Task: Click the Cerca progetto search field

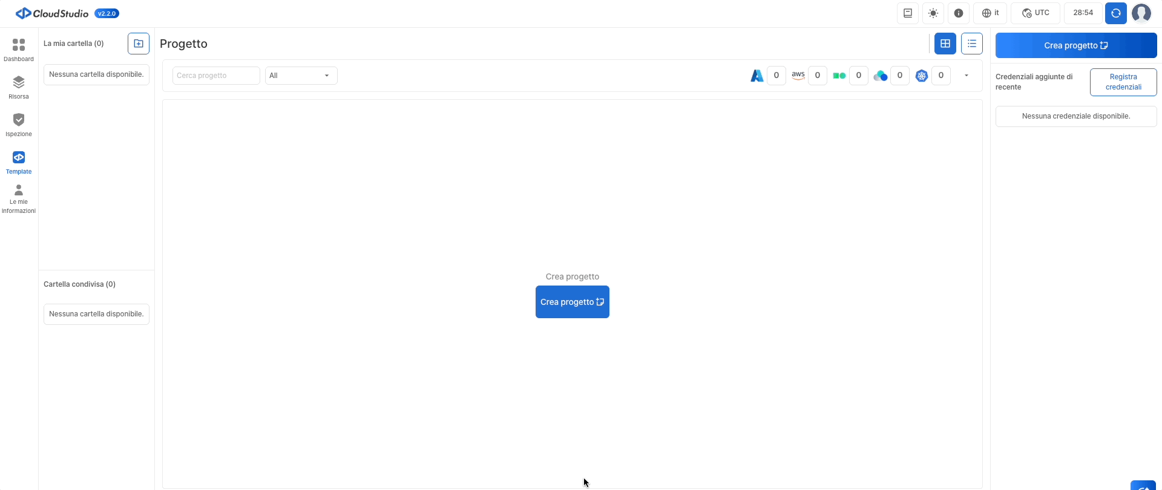Action: pyautogui.click(x=216, y=76)
